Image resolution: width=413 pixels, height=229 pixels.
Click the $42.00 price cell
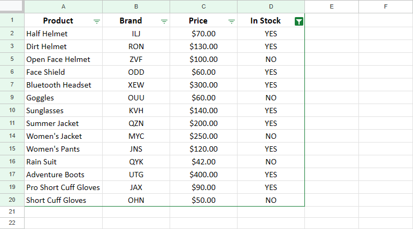point(203,162)
